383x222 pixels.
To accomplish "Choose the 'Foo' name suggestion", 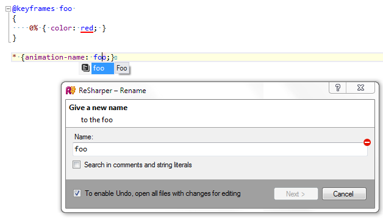I will point(121,68).
